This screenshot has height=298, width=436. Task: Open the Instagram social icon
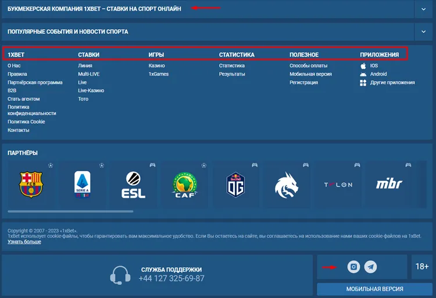(x=353, y=267)
